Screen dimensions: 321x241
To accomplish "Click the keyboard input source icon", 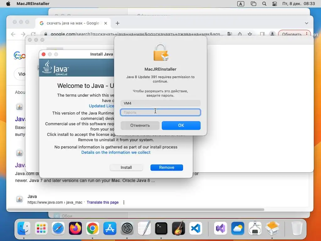I will click(240, 4).
